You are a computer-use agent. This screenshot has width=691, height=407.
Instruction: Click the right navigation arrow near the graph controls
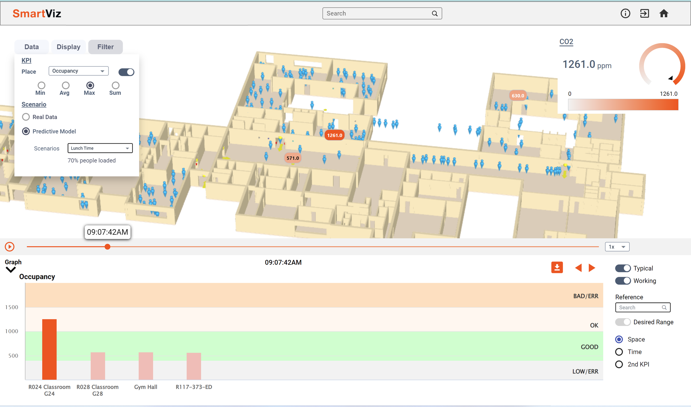point(591,268)
